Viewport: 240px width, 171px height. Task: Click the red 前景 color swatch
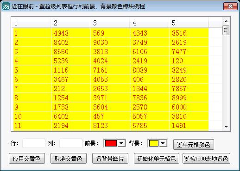coord(111,143)
